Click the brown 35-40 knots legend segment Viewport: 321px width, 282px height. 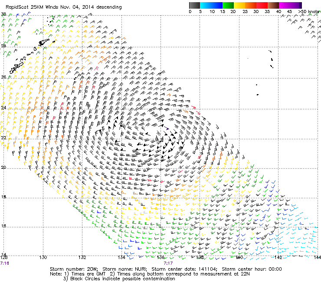click(273, 5)
